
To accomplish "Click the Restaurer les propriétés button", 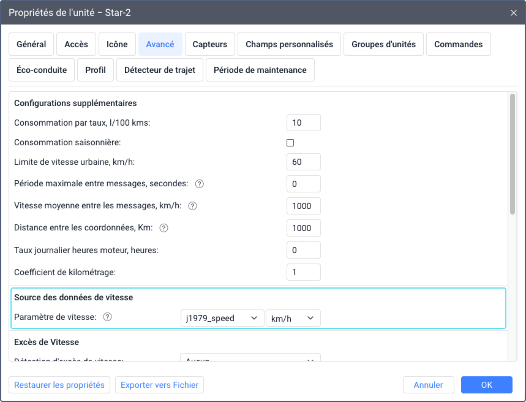I will (59, 385).
